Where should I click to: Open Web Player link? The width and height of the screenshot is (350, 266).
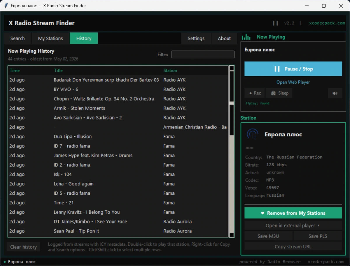[x=293, y=82]
